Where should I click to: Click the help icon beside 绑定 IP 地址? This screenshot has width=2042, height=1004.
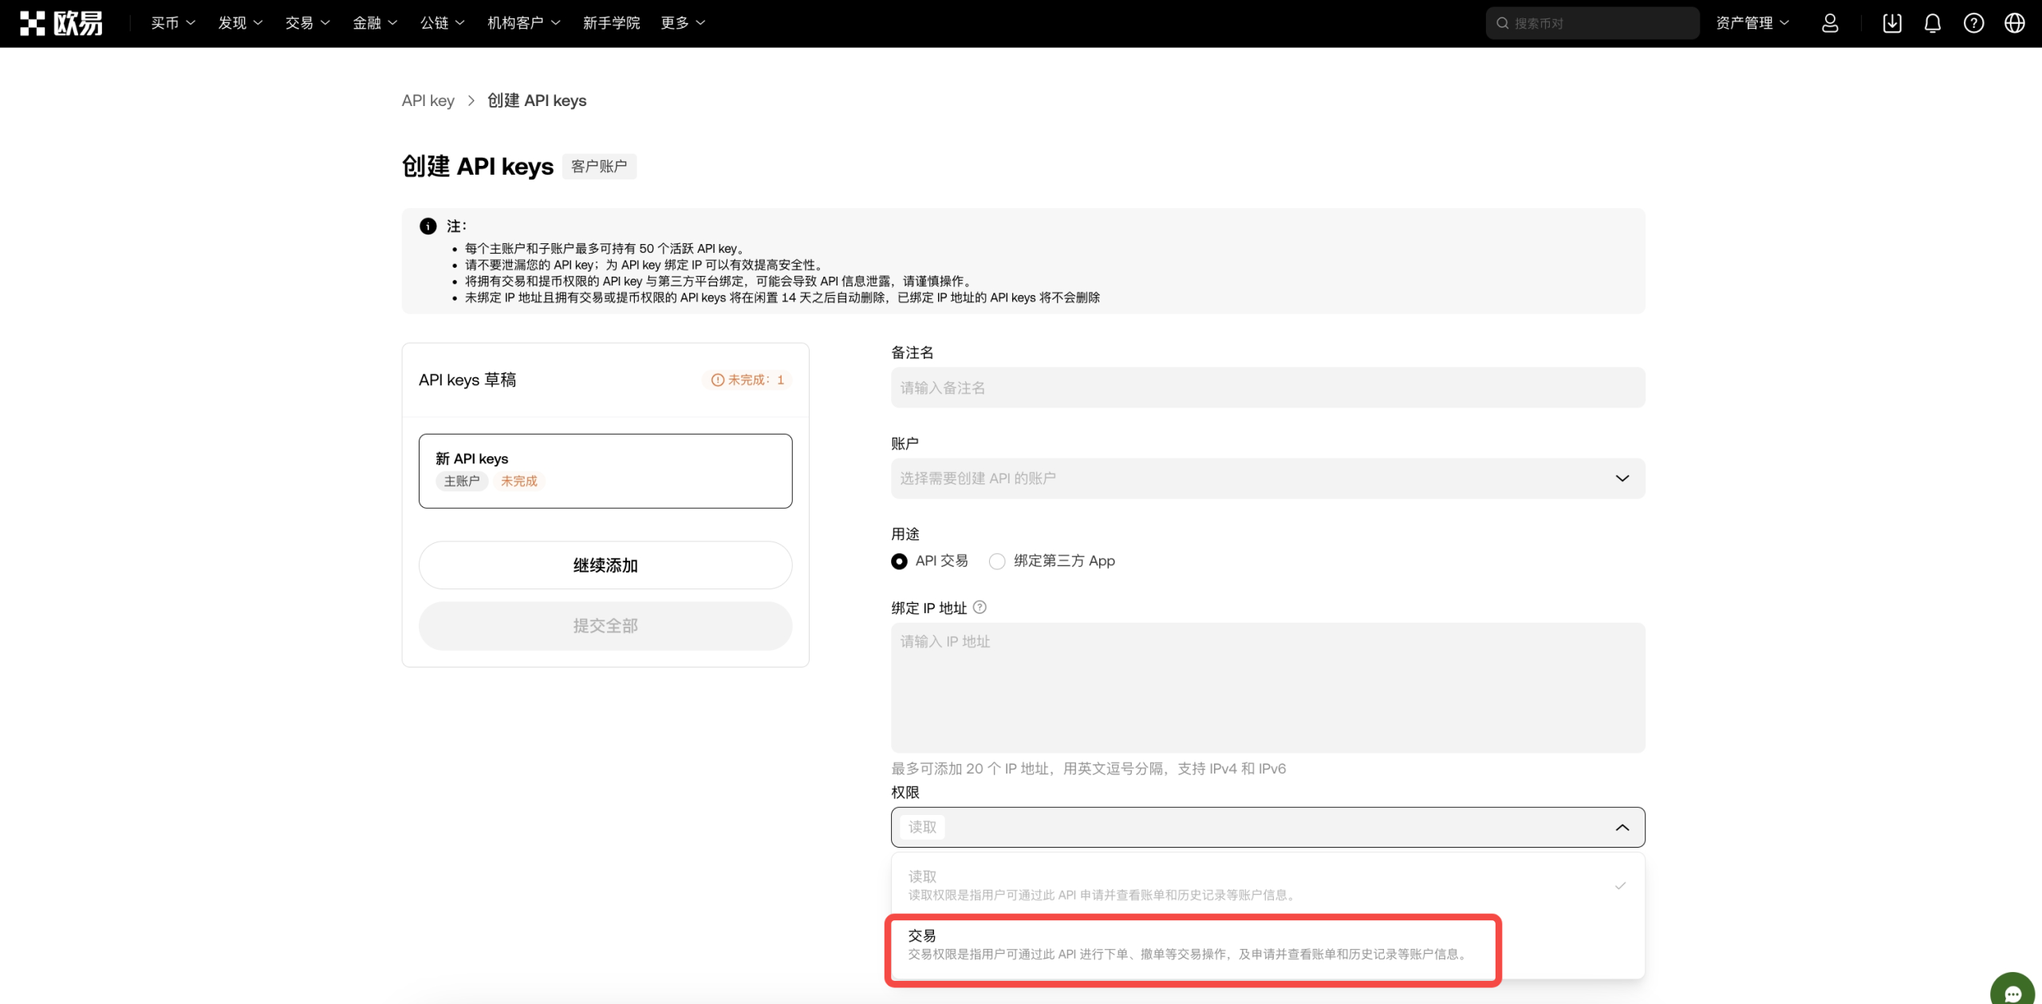coord(980,607)
